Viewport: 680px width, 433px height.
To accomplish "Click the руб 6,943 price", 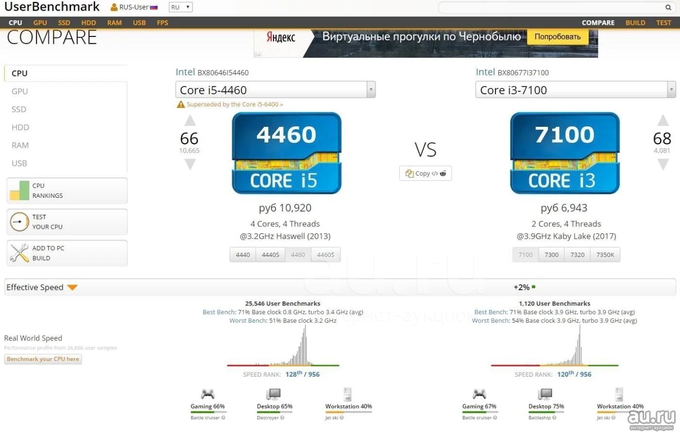I will click(564, 208).
